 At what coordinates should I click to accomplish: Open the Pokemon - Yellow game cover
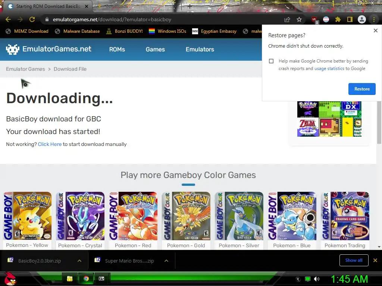point(27,216)
